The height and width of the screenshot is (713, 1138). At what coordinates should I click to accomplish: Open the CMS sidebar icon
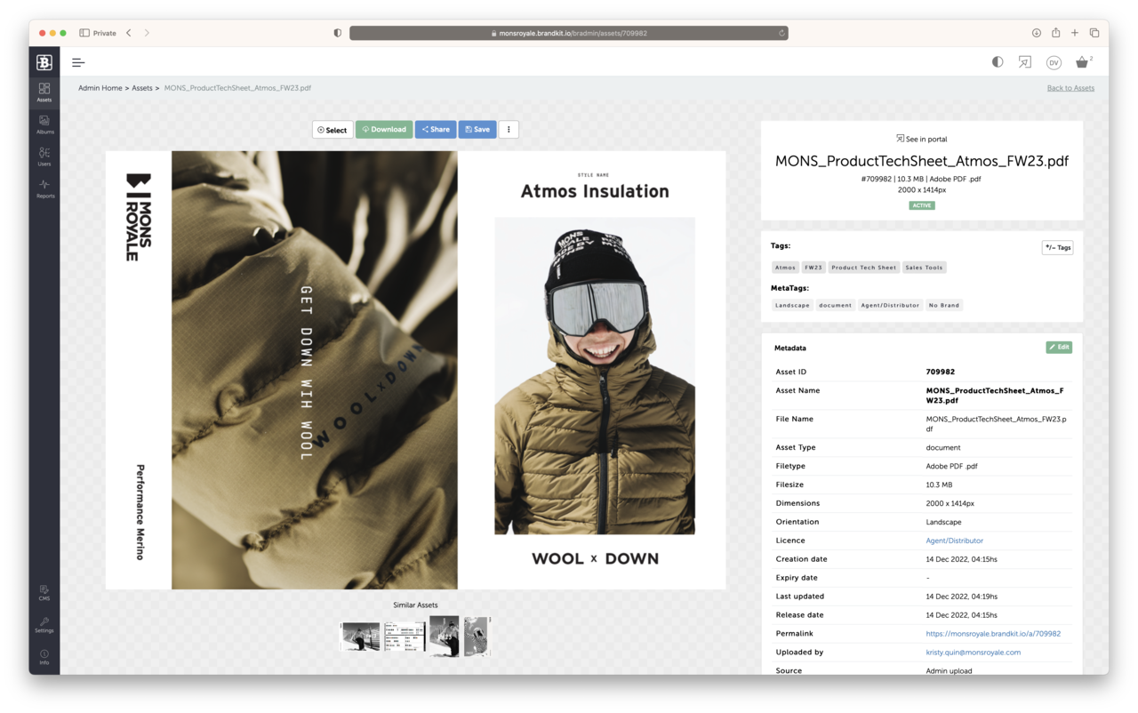pyautogui.click(x=44, y=592)
